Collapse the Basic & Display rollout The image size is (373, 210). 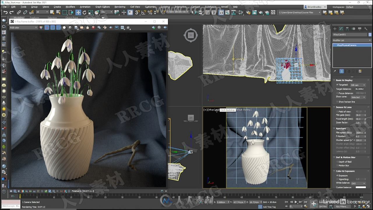tap(344, 80)
